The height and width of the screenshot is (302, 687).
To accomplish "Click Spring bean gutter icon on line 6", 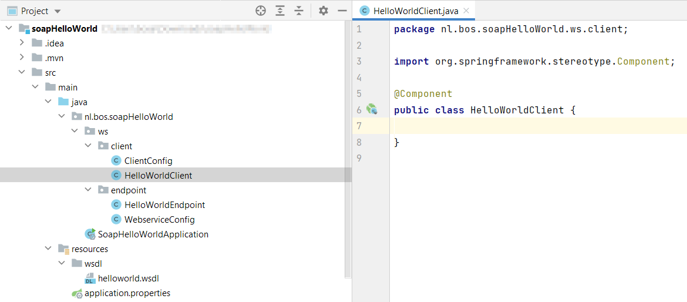I will (x=372, y=109).
